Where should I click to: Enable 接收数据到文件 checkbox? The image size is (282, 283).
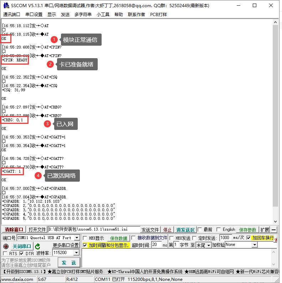pos(133,238)
